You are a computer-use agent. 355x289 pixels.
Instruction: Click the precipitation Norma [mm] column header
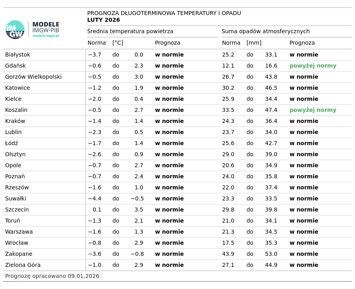pos(241,43)
